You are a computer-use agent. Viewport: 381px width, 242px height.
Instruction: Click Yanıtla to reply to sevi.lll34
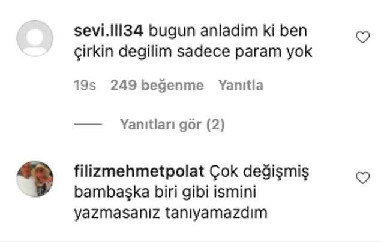[241, 85]
